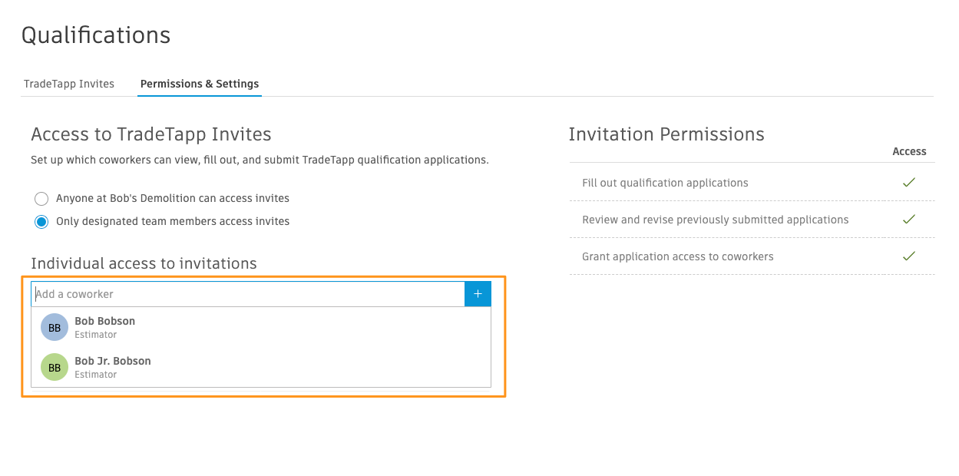Click the checkmark for Review and revise applications
Image resolution: width=959 pixels, height=476 pixels.
[x=909, y=220]
